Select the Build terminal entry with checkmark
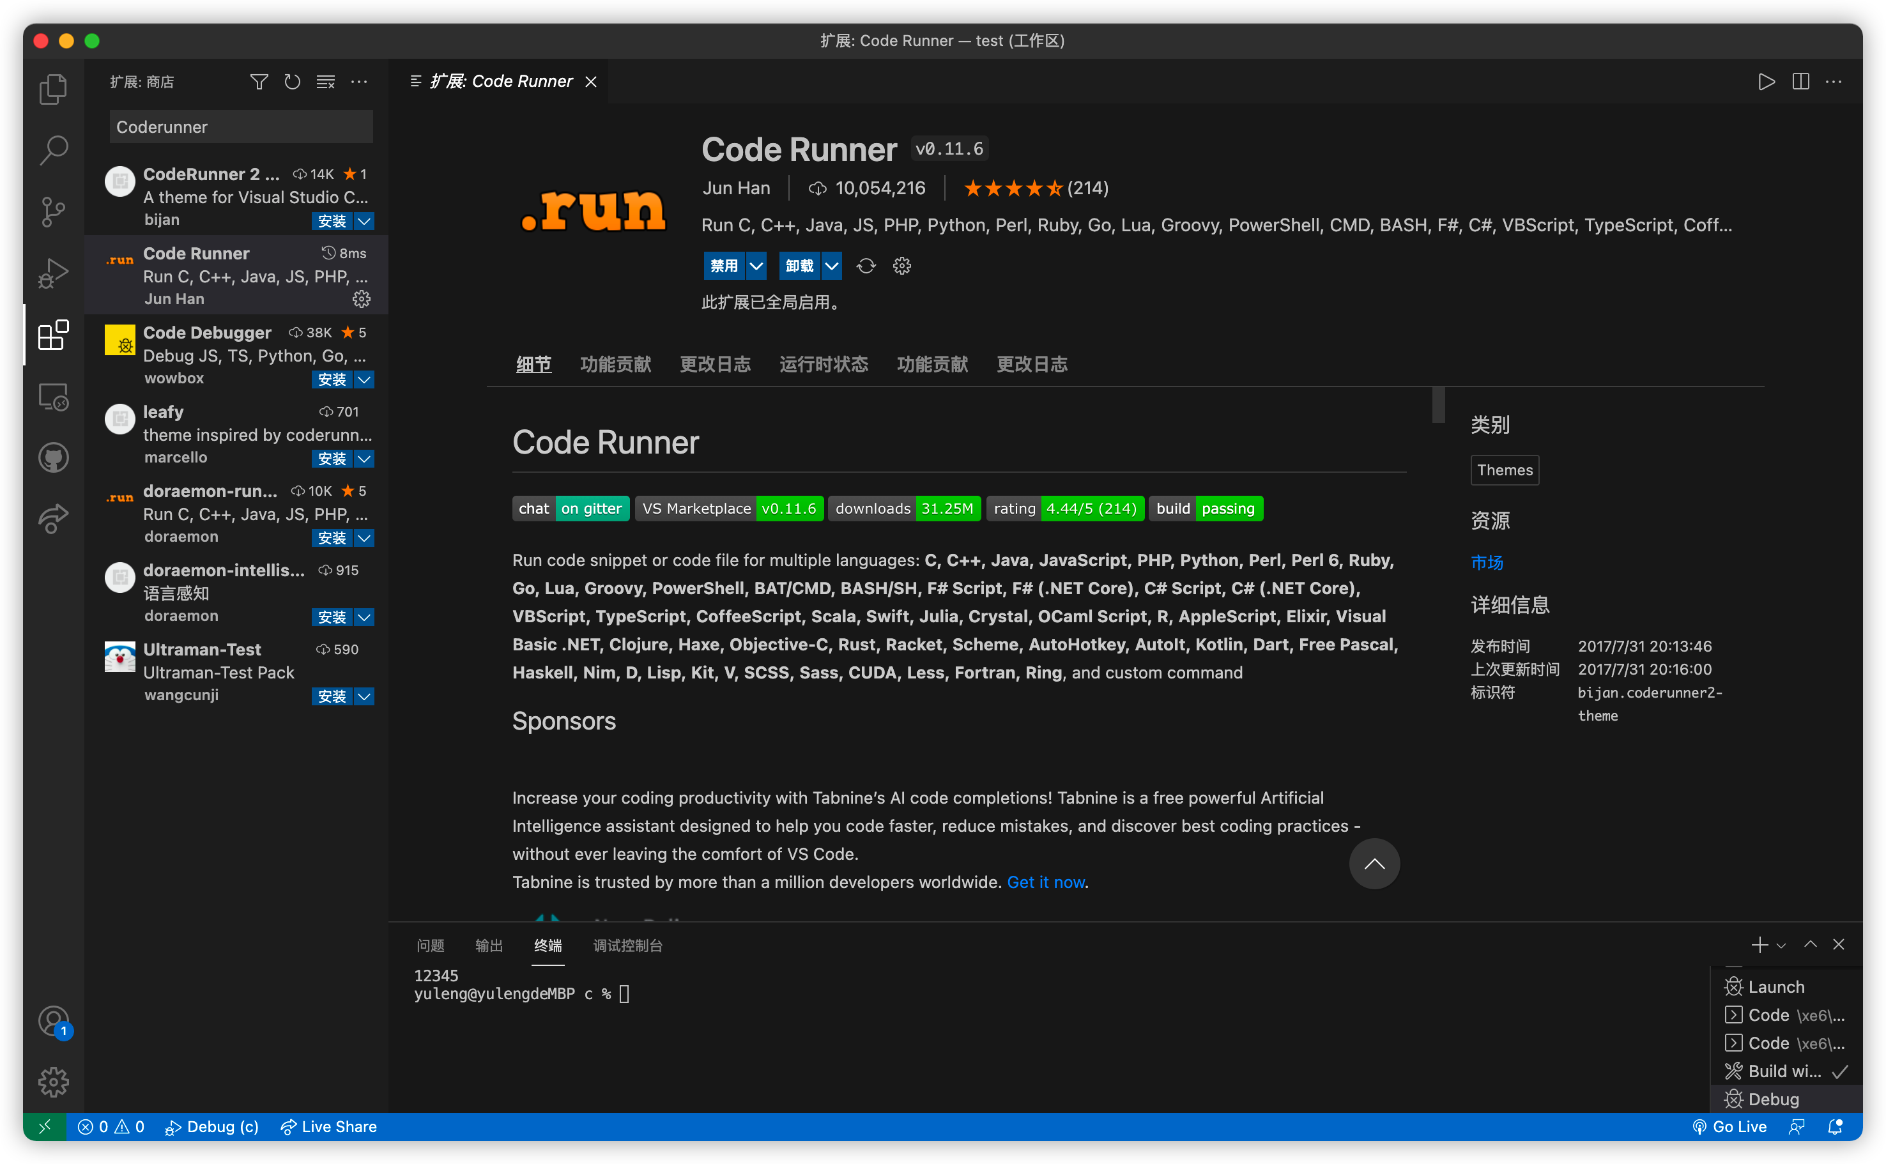Screen dimensions: 1886x1164 tap(1784, 1071)
